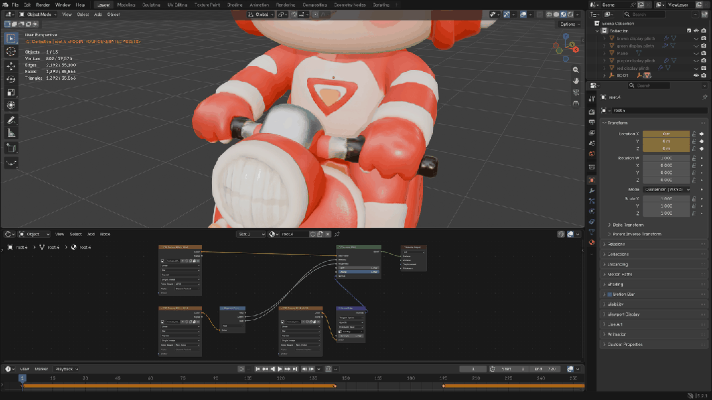Select the Measure tool

coord(11,133)
